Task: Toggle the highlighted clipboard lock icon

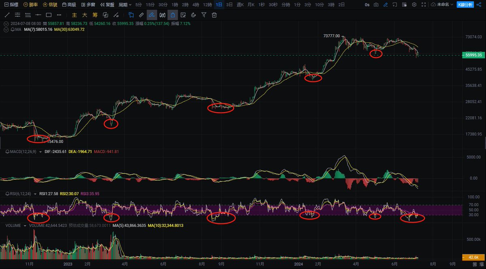Action: [x=173, y=15]
